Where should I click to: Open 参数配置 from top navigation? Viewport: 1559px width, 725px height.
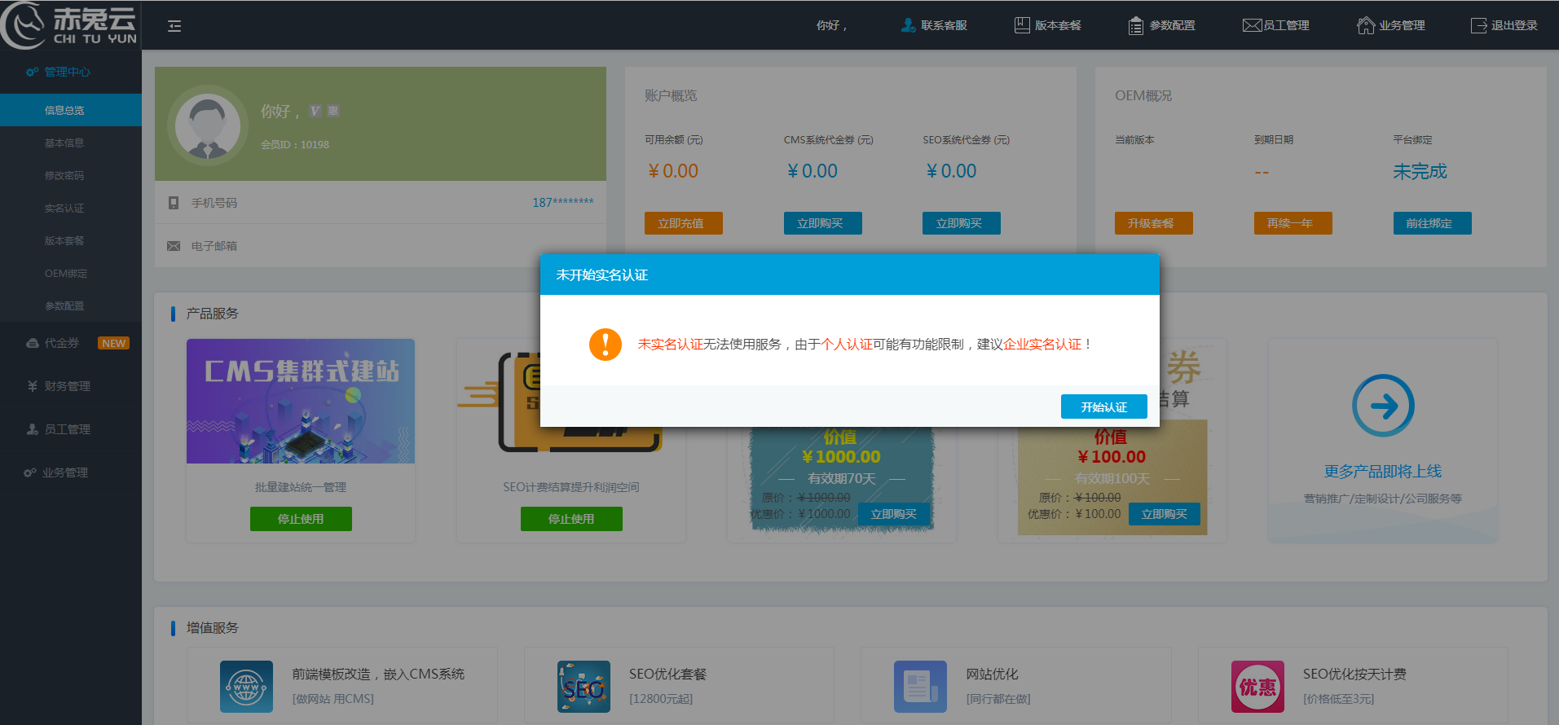click(x=1136, y=26)
